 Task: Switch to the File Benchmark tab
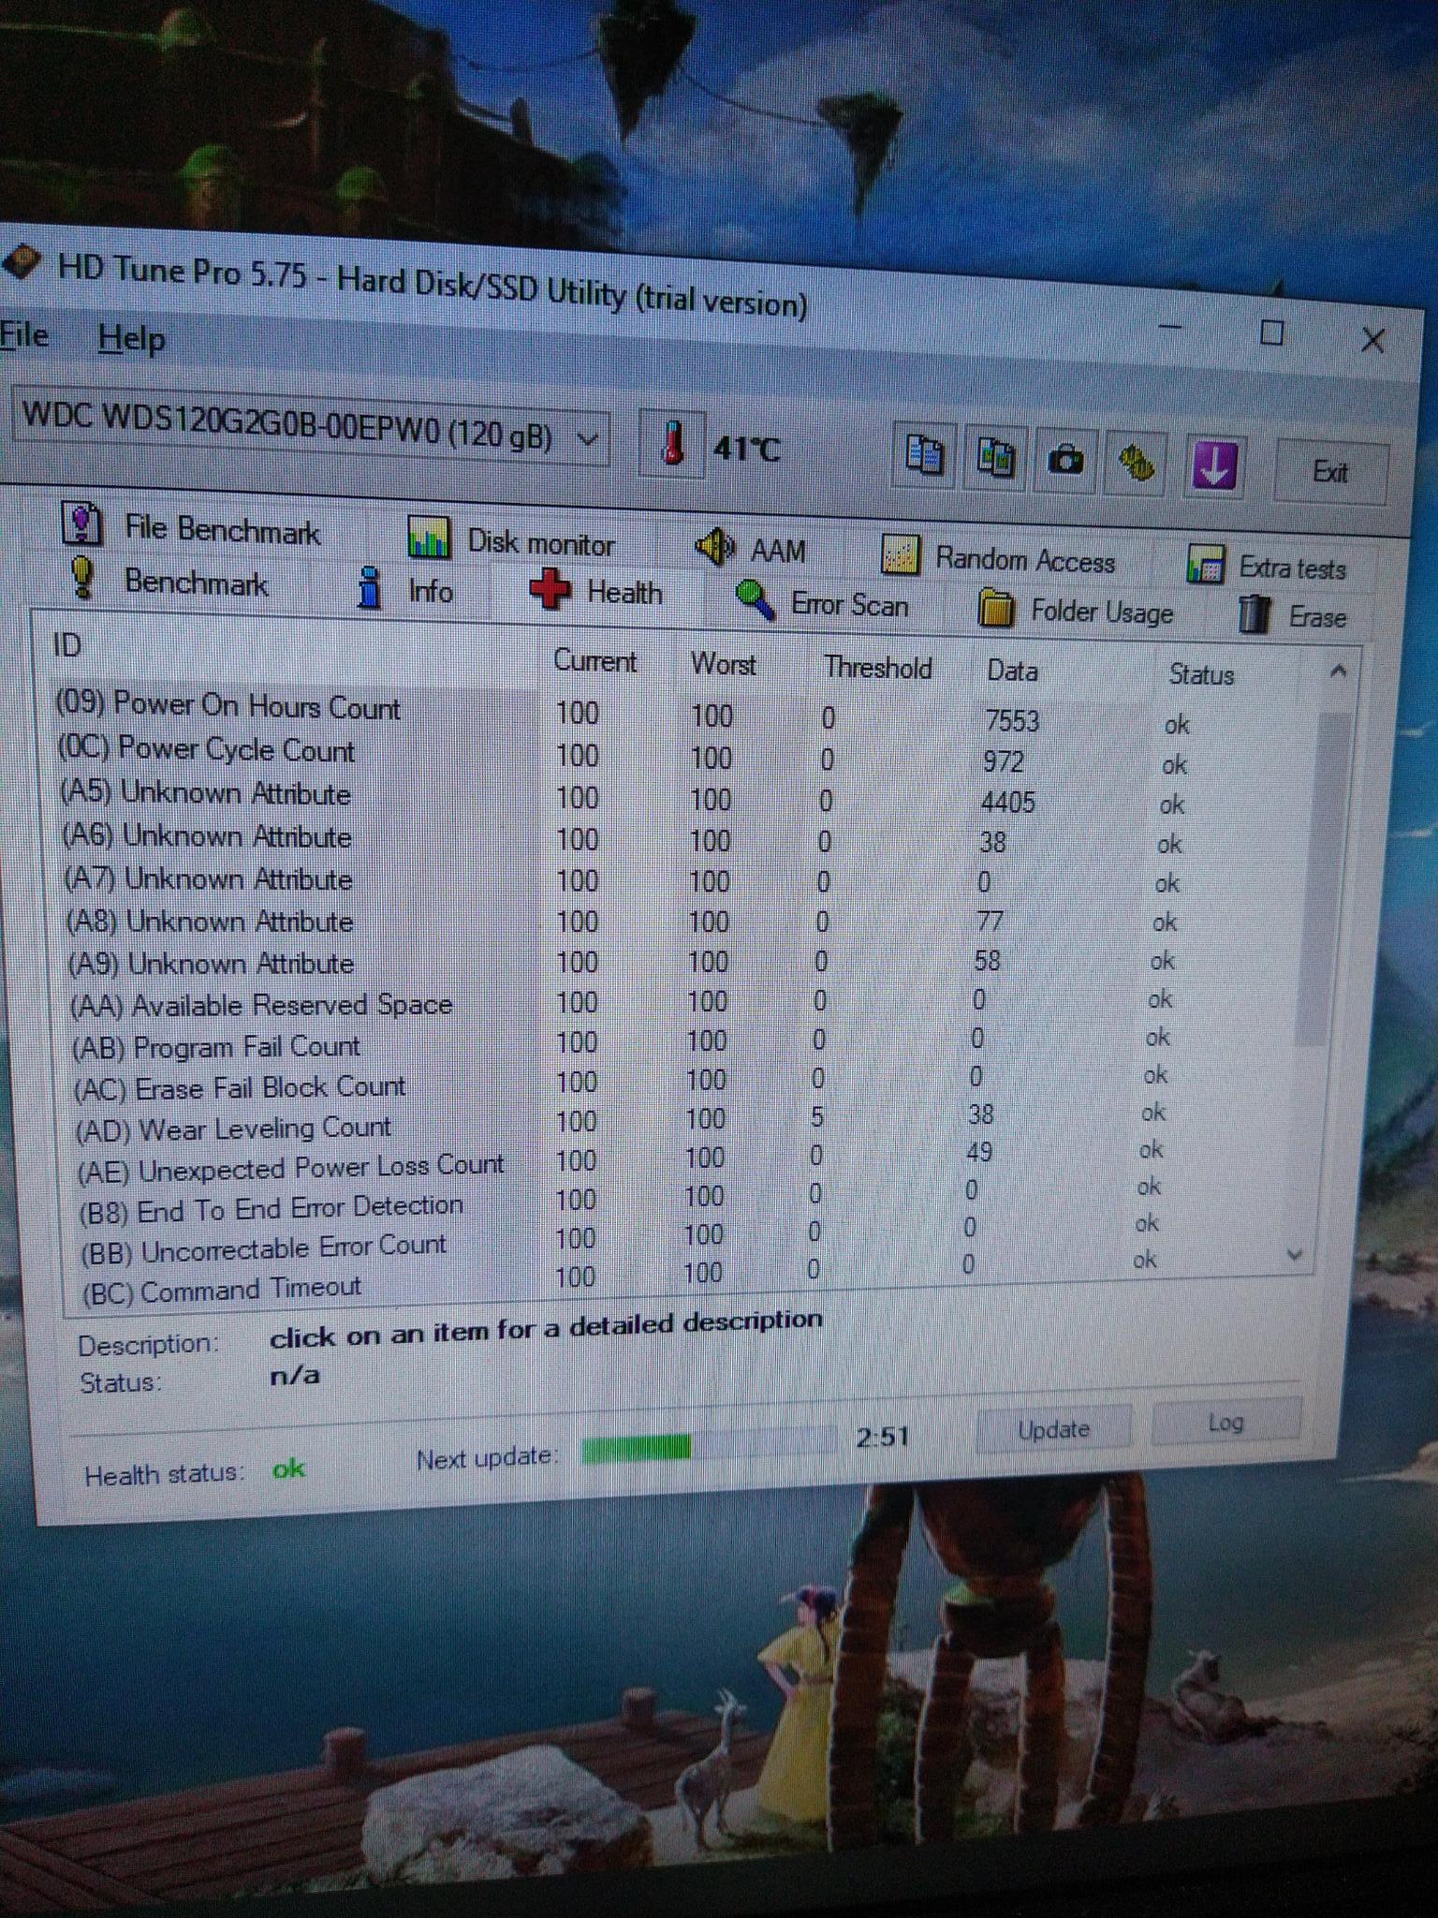pyautogui.click(x=191, y=527)
